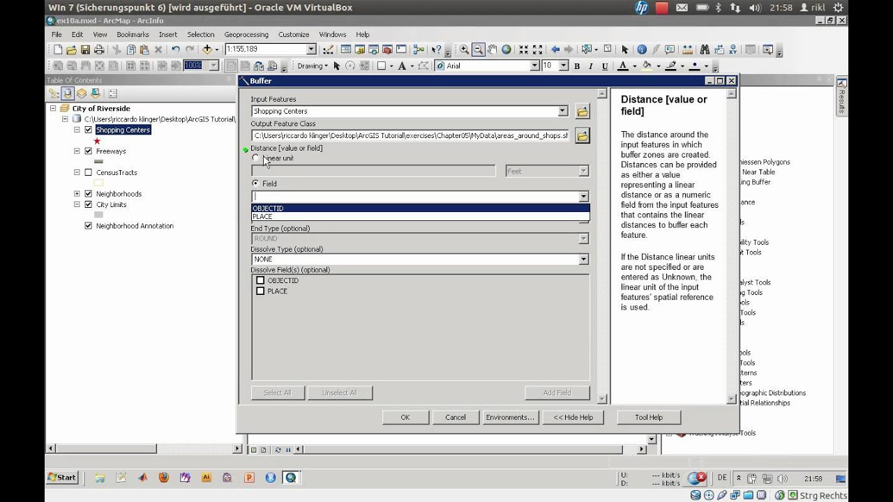Browse for Input Features folder icon

[583, 112]
